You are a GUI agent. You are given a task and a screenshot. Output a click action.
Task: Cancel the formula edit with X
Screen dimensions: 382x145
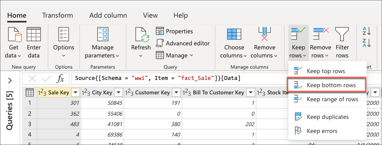pyautogui.click(x=33, y=78)
